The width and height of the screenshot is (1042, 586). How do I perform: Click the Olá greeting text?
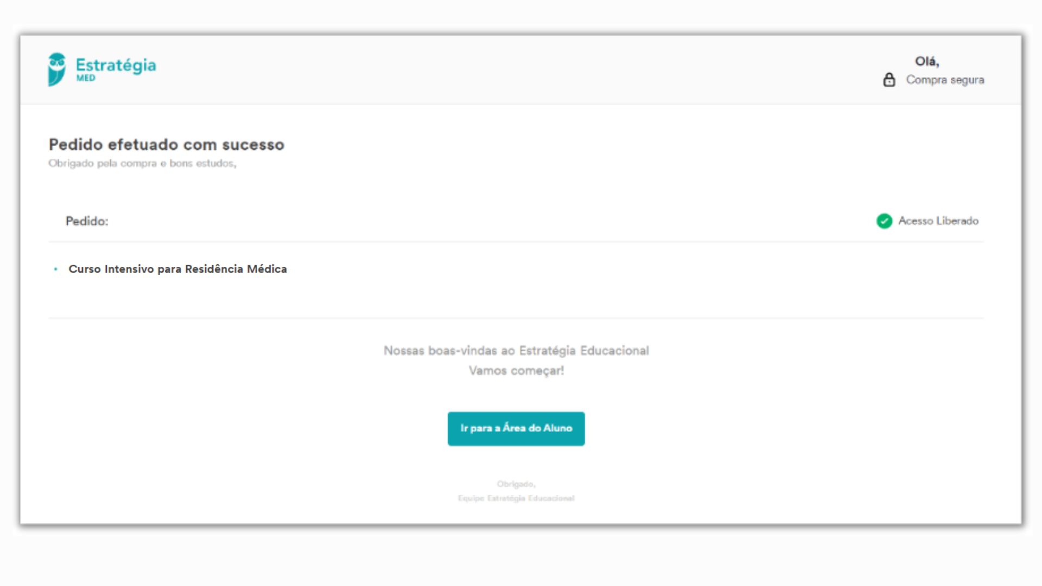point(927,61)
